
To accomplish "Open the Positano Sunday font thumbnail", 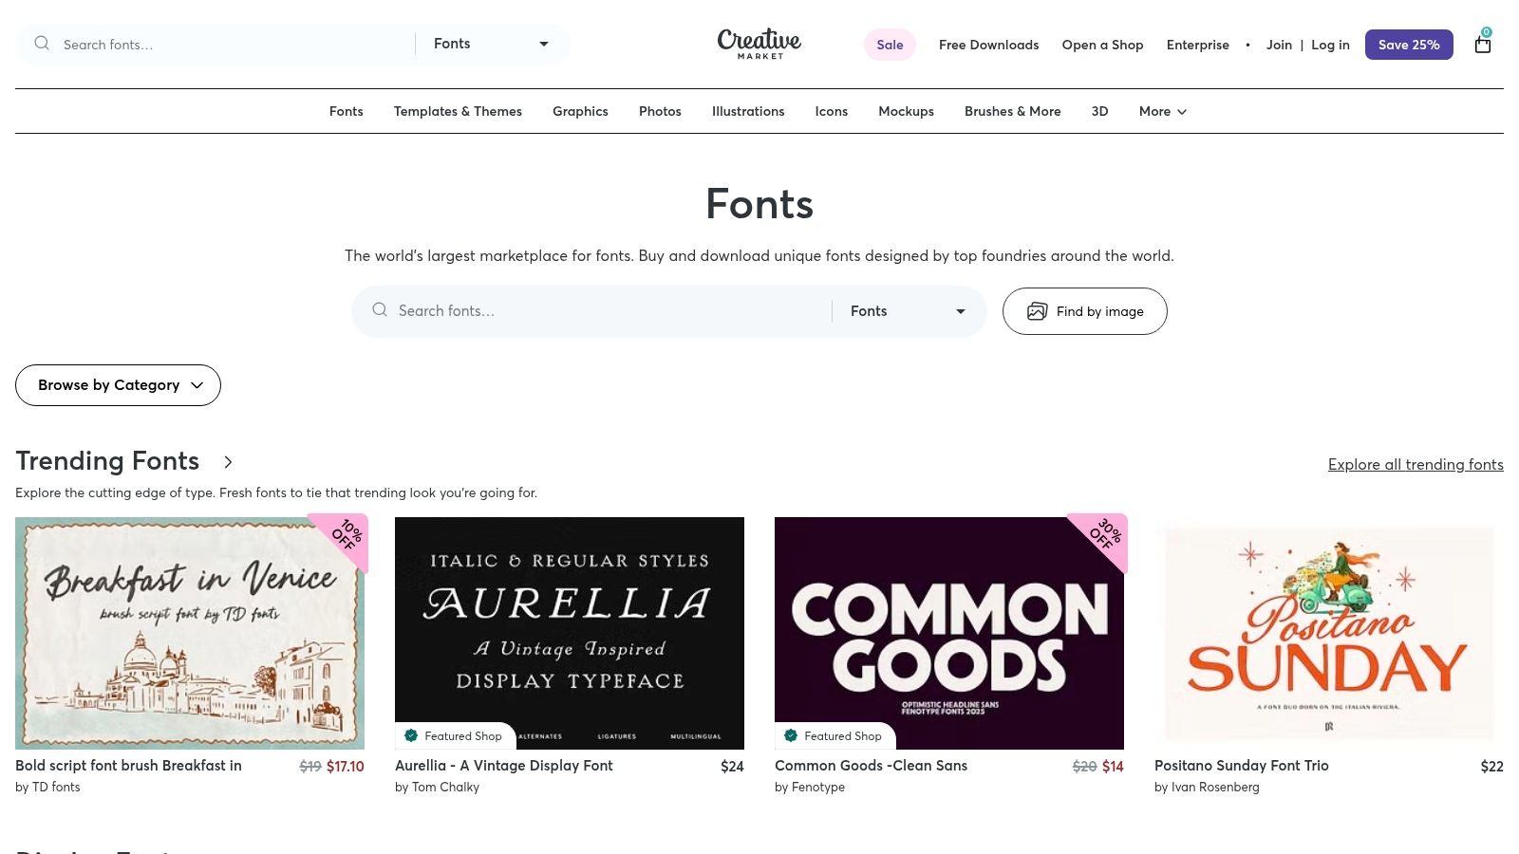I will point(1328,633).
